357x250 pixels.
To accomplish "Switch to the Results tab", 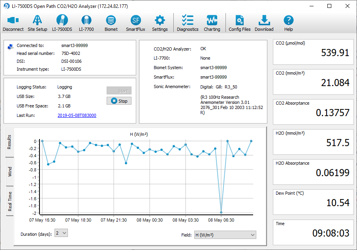I will point(9,142).
